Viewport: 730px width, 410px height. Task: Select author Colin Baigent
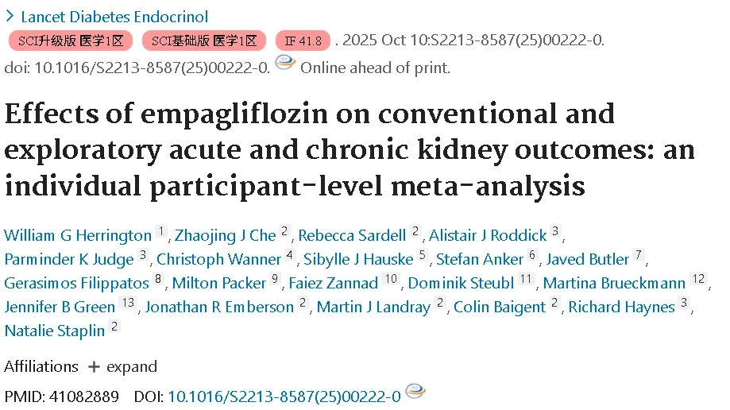(x=500, y=307)
